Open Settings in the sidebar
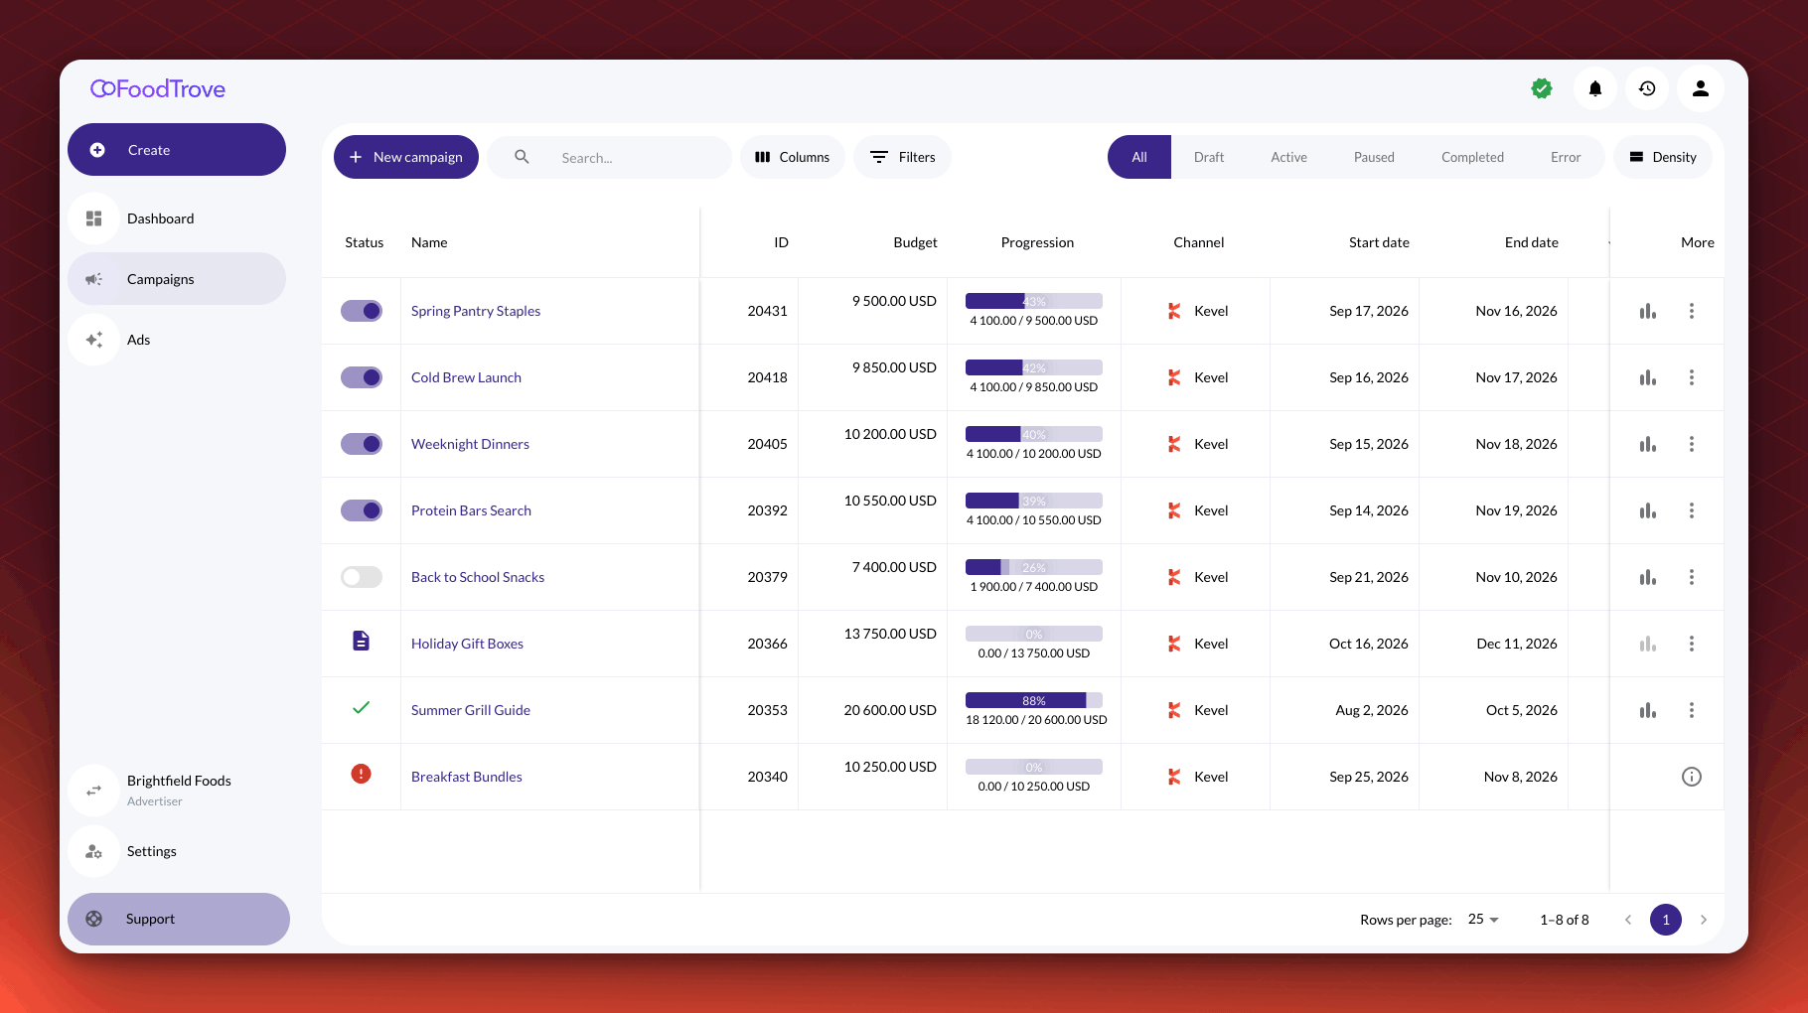This screenshot has width=1808, height=1013. coord(177,851)
